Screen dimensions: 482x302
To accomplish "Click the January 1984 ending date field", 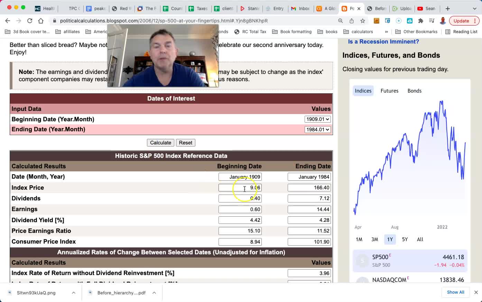I will pos(309,177).
